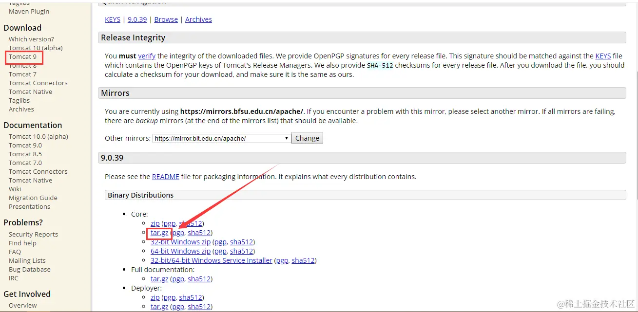The image size is (638, 312).
Task: Click the Change mirror button
Action: (x=307, y=138)
